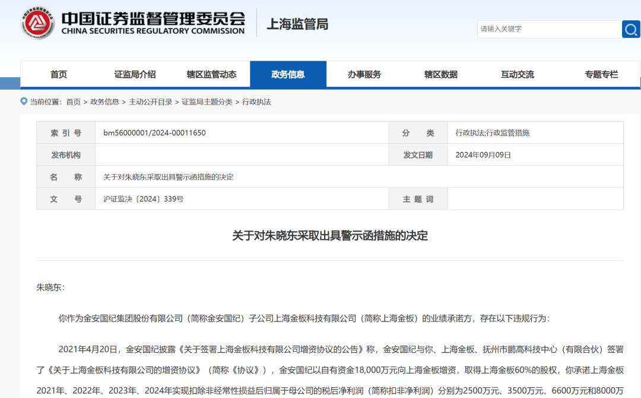Switch to 辖区监管动态 tab
The image size is (641, 398).
click(x=211, y=74)
